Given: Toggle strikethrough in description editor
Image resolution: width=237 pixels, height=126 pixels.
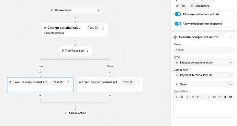Looking at the screenshot, I should coord(193,97).
